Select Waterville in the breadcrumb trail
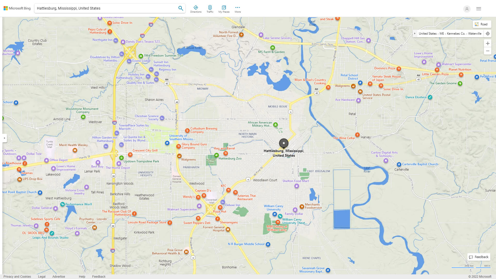Image resolution: width=496 pixels, height=279 pixels. pos(475,33)
